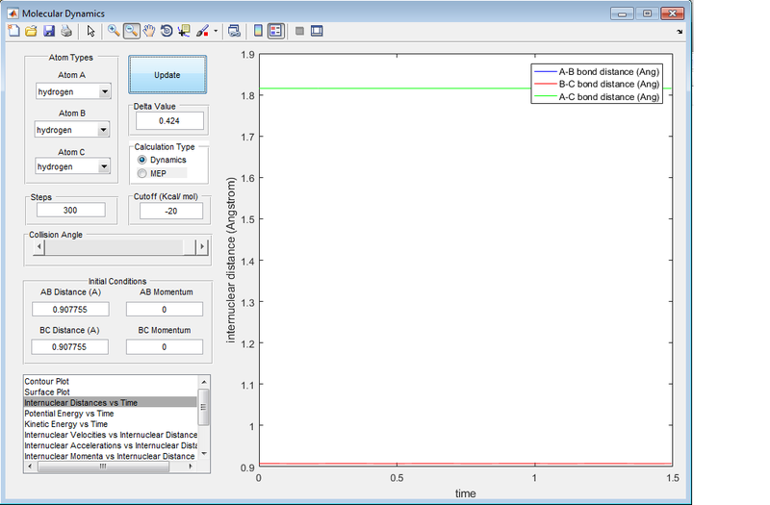Click the Open File folder icon
This screenshot has width=770, height=505.
pyautogui.click(x=31, y=31)
